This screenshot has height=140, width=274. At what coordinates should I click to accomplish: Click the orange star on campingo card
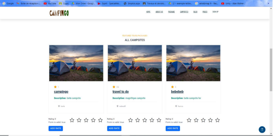55,87
